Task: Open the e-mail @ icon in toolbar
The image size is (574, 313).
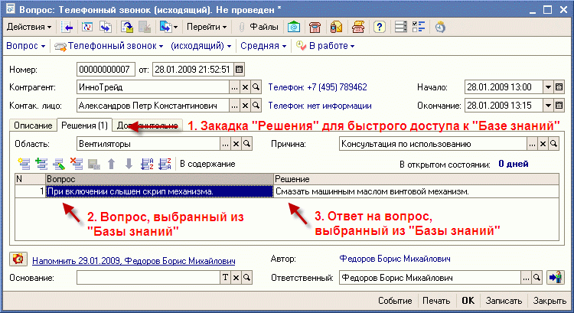Action: [294, 27]
